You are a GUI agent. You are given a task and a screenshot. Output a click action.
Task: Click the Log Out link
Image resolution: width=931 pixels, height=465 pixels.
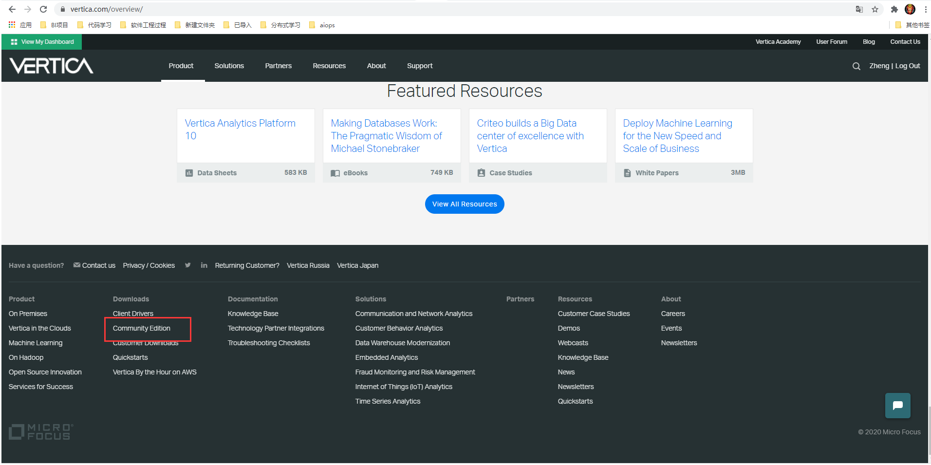click(908, 66)
